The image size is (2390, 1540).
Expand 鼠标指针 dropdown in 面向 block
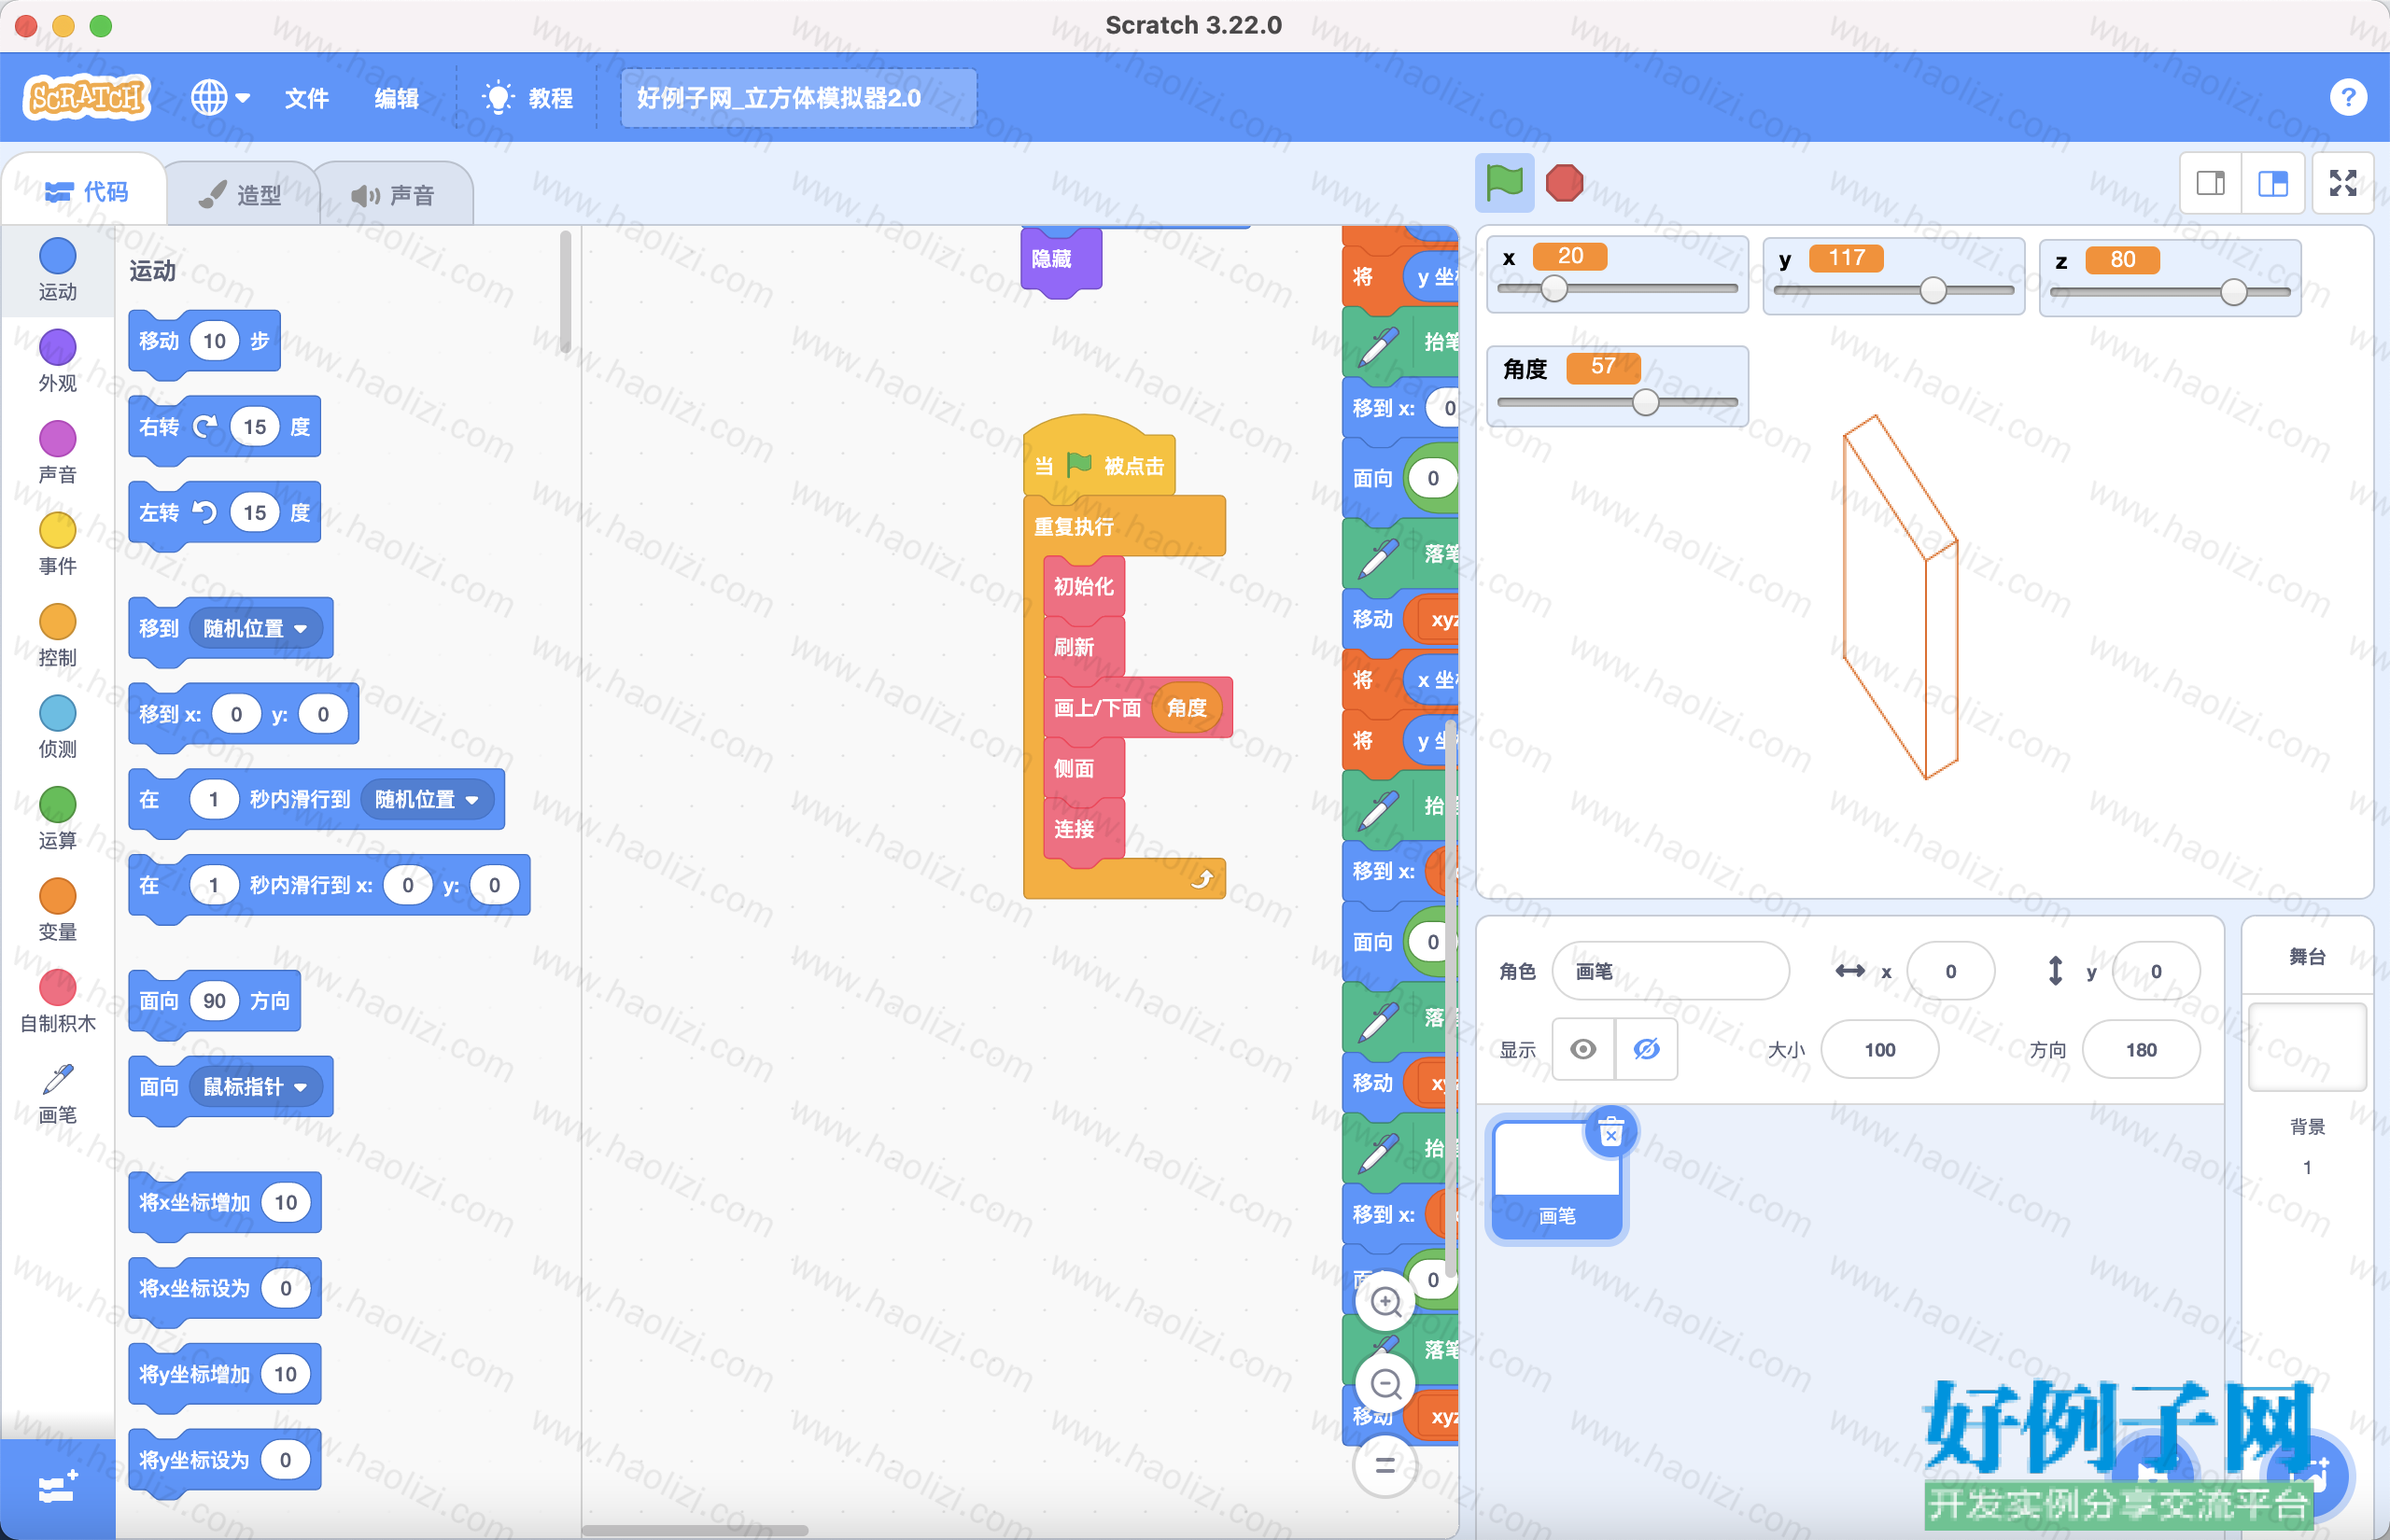(254, 1086)
